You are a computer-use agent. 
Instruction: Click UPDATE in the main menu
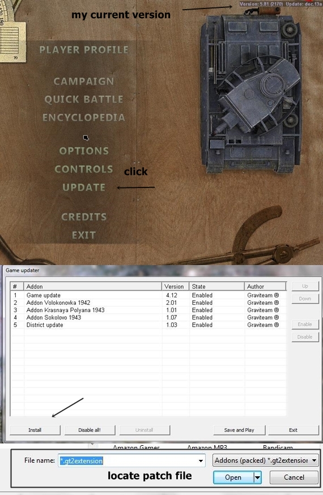(84, 187)
